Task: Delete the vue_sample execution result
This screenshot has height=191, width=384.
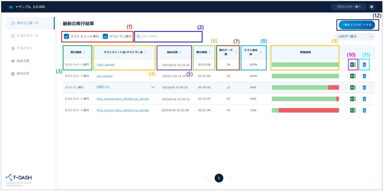Action: 364,76
